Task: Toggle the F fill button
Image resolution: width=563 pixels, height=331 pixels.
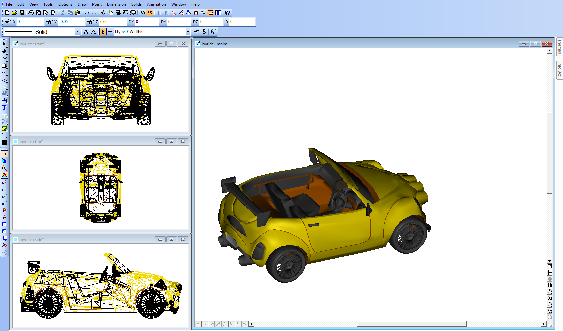Action: (103, 32)
